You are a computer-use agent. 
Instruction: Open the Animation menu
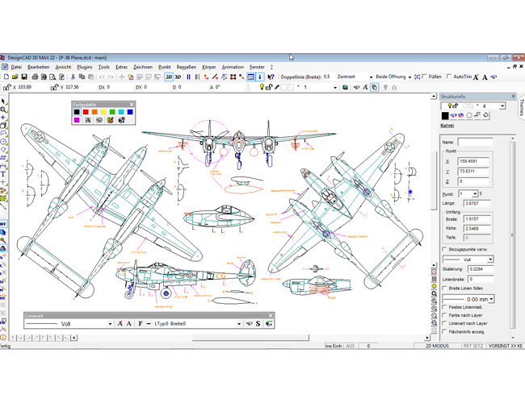(233, 67)
